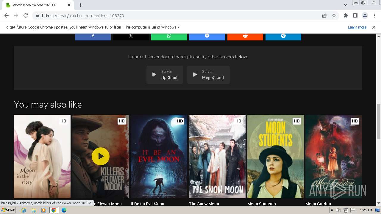Go forward to the next page
Viewport: 381px width, 214px height.
pyautogui.click(x=16, y=15)
